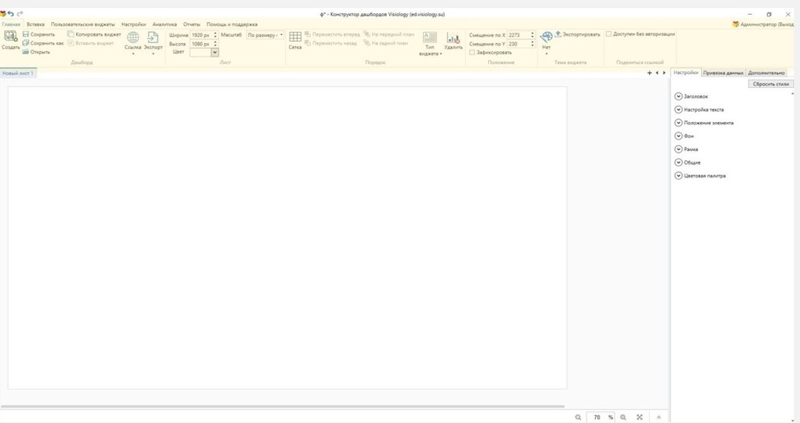This screenshot has width=800, height=423.
Task: Select sheet tab Новый лист 1
Action: point(18,73)
